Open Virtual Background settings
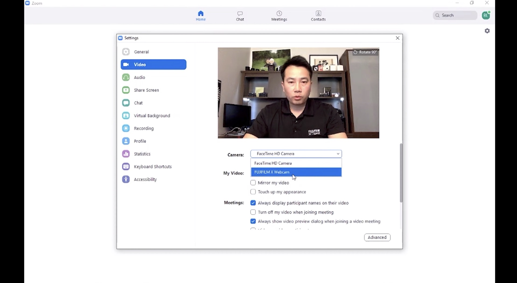This screenshot has height=283, width=517. pos(152,115)
